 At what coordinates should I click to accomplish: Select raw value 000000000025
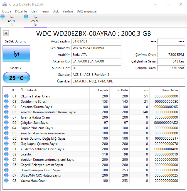[166, 175]
